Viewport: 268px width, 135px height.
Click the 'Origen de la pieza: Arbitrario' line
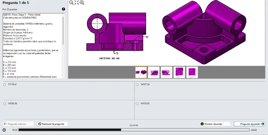(18, 33)
